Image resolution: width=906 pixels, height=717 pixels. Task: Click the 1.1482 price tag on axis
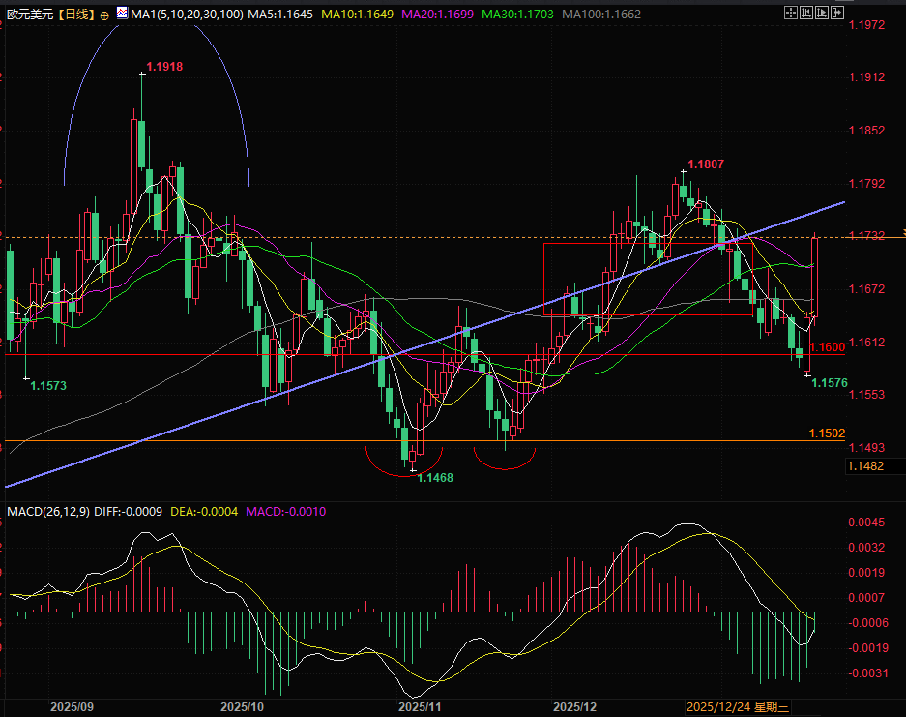(x=864, y=466)
